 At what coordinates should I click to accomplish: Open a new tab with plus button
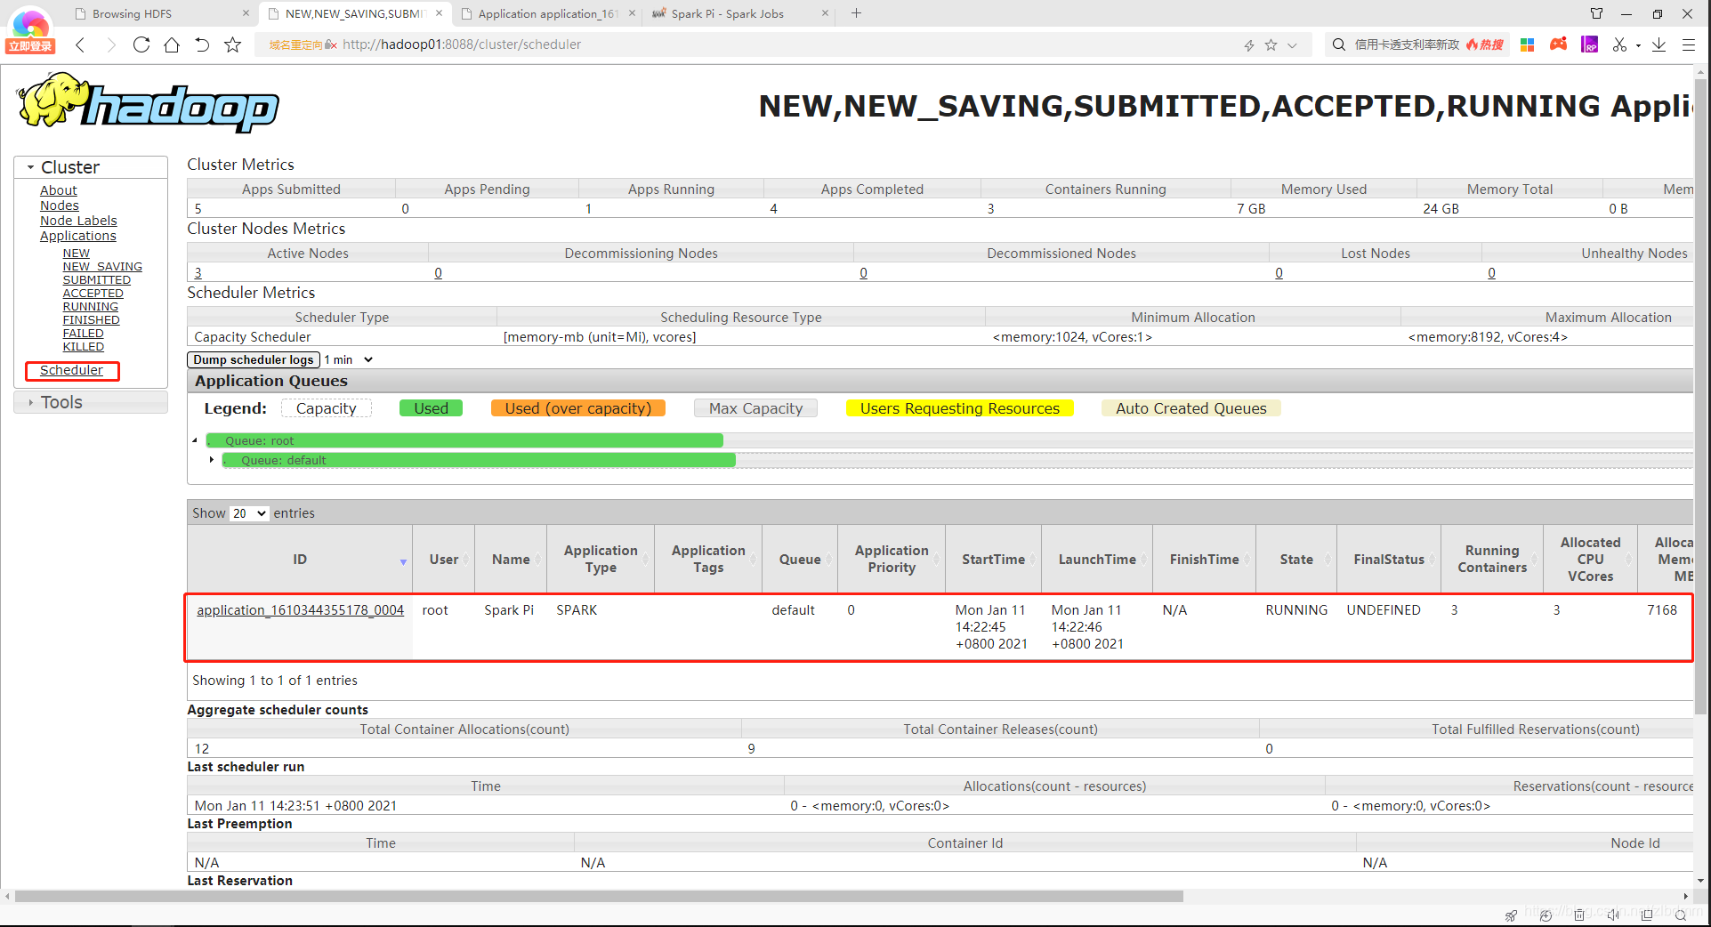(856, 13)
